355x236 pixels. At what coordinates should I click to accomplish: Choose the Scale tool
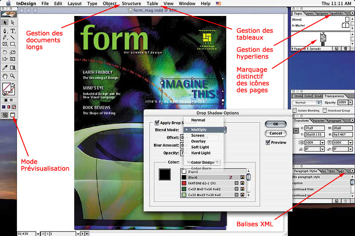[x=12, y=52]
